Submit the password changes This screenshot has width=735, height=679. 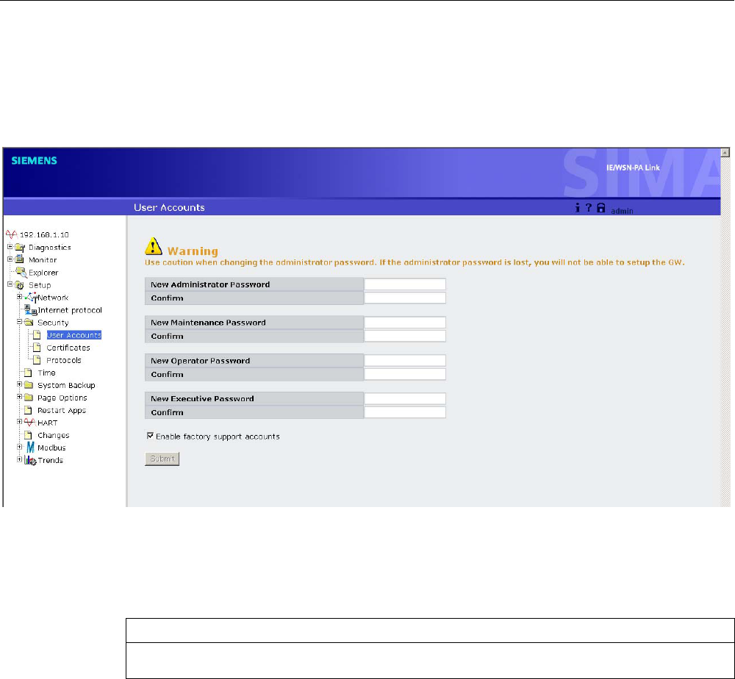pos(162,459)
